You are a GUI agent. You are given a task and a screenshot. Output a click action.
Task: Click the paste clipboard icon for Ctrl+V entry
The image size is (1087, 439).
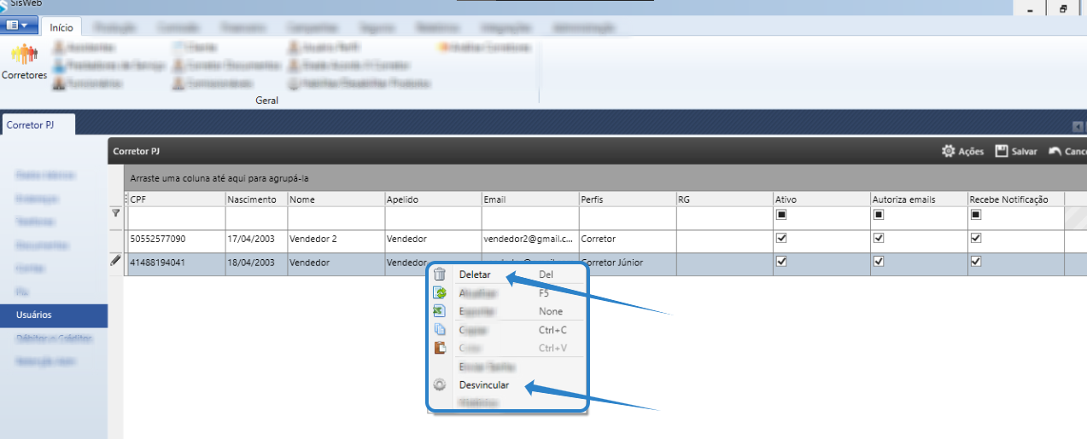click(440, 348)
